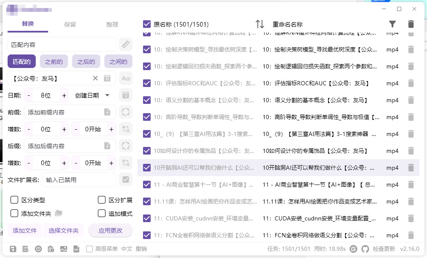Click the refresh icon next to prefix field
Image resolution: width=427 pixels, height=258 pixels.
point(126,112)
